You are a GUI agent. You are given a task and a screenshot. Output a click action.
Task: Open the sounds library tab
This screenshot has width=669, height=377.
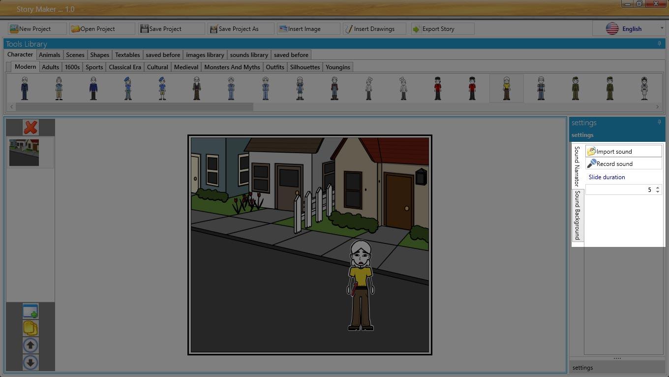point(249,55)
